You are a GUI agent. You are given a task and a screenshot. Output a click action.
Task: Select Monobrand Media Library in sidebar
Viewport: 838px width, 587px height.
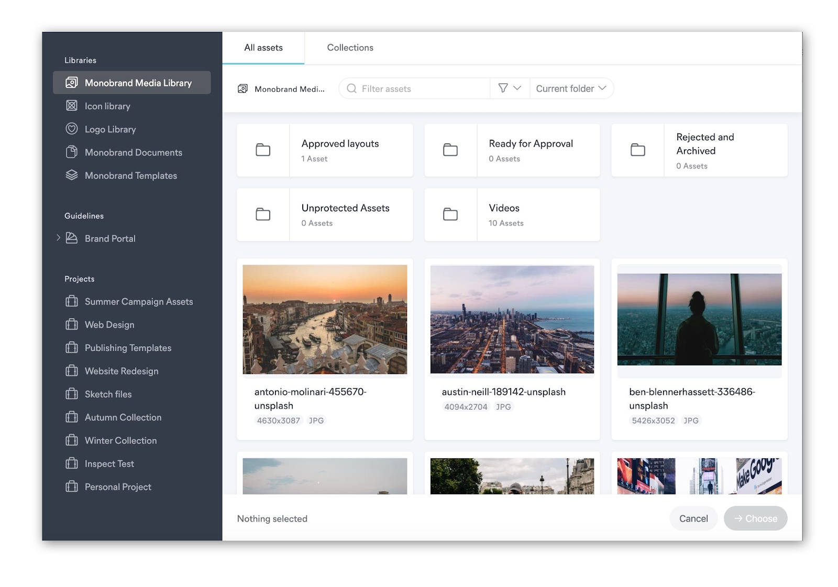pos(132,83)
